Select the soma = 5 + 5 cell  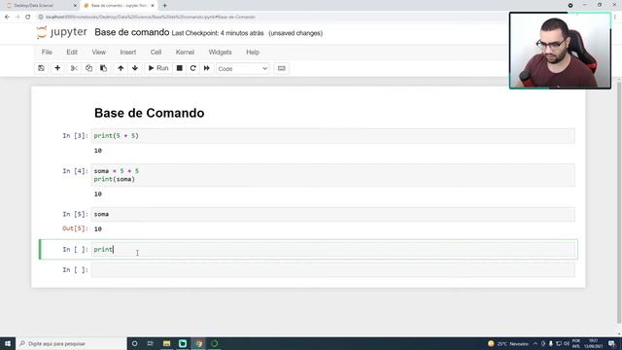tap(332, 175)
